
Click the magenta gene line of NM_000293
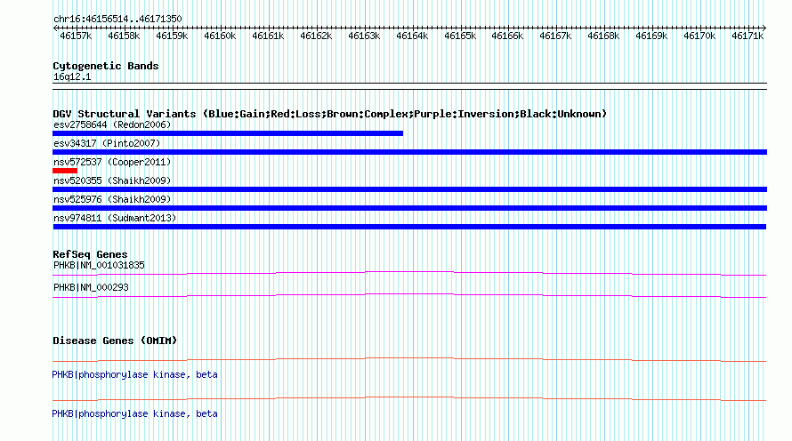[409, 296]
